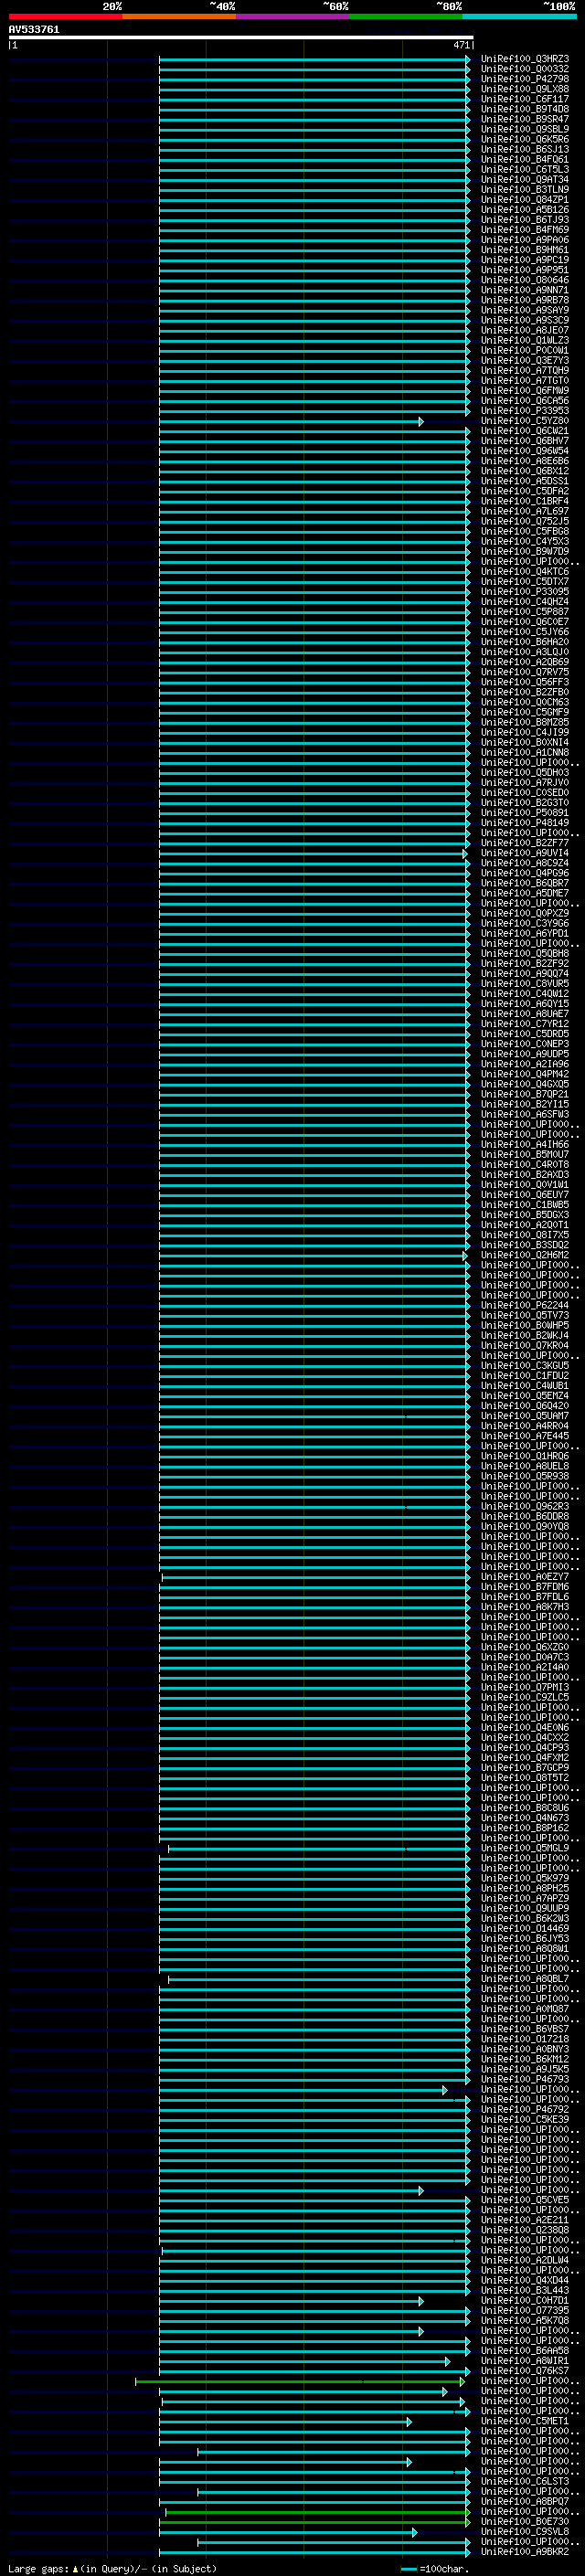Click hit label UniRef100_Q96W54

tap(524, 451)
